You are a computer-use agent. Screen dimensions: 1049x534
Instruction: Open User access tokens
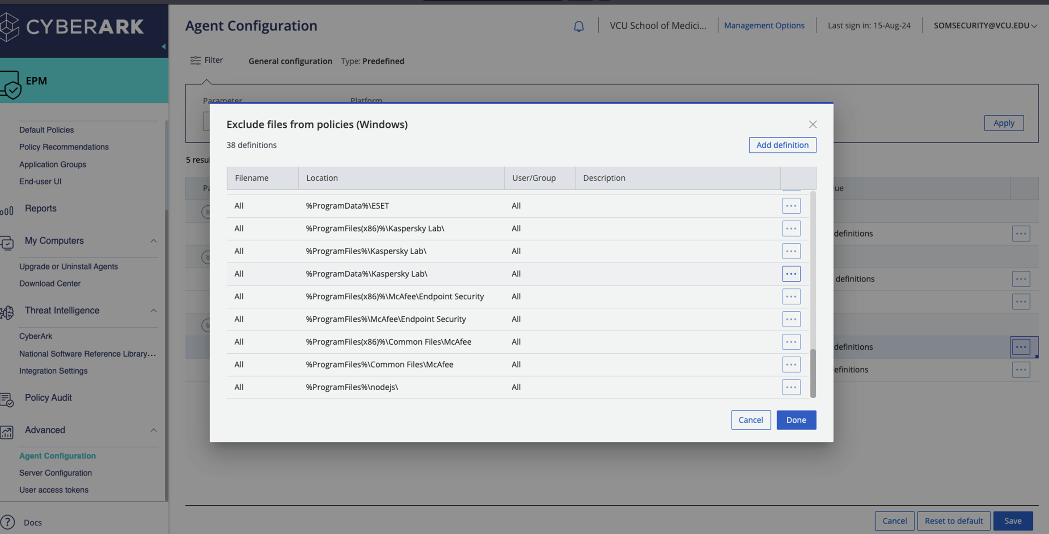click(x=54, y=490)
